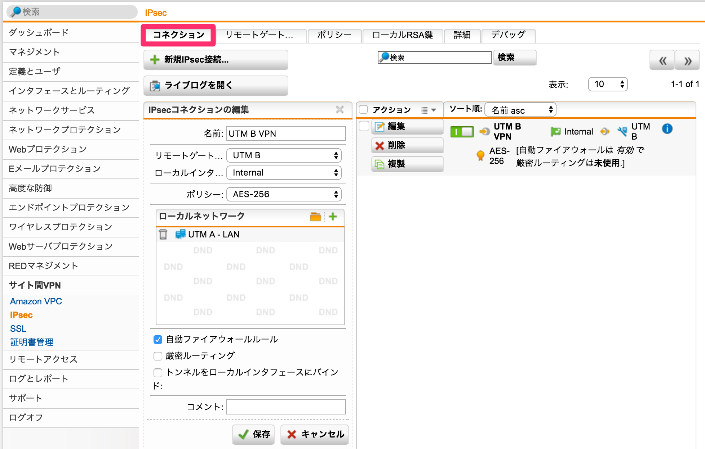Viewport: 705px width, 449px height.
Task: Open 定義とユーザ menu
Action: [x=71, y=72]
